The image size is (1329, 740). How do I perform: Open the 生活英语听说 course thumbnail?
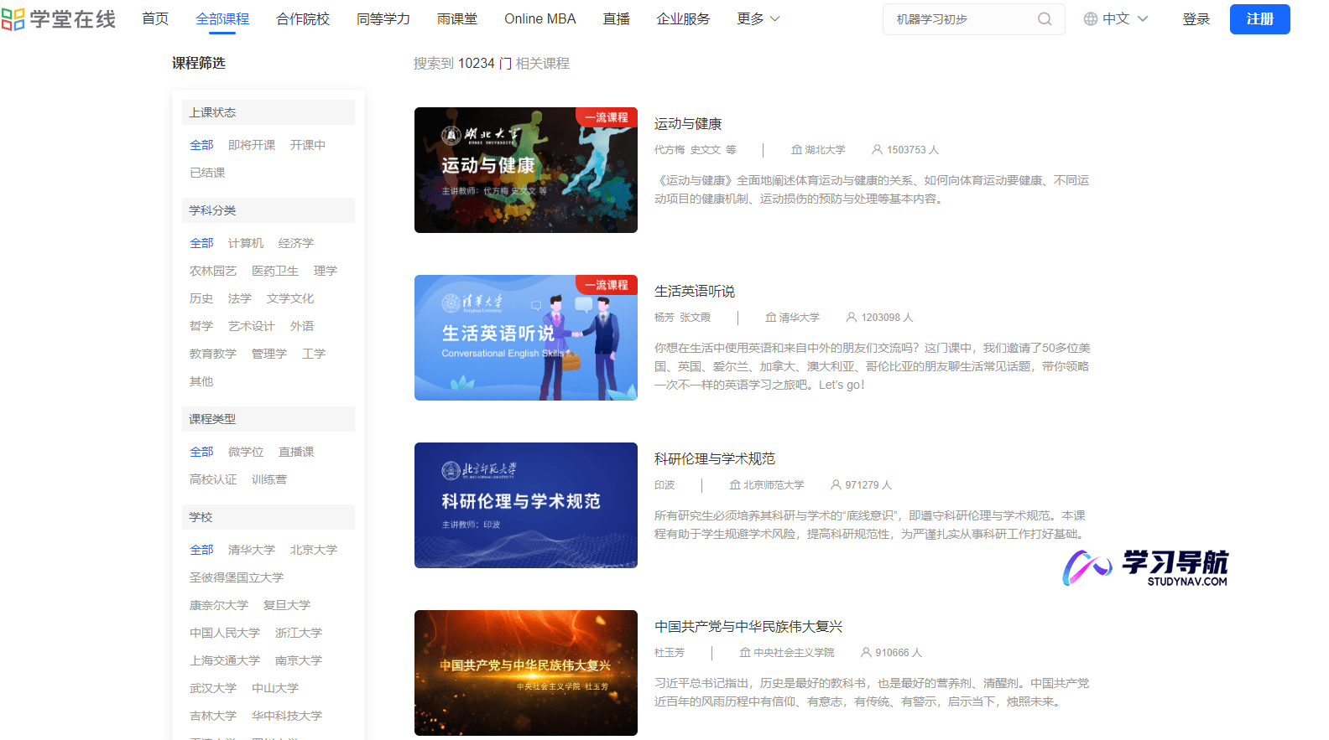coord(526,338)
